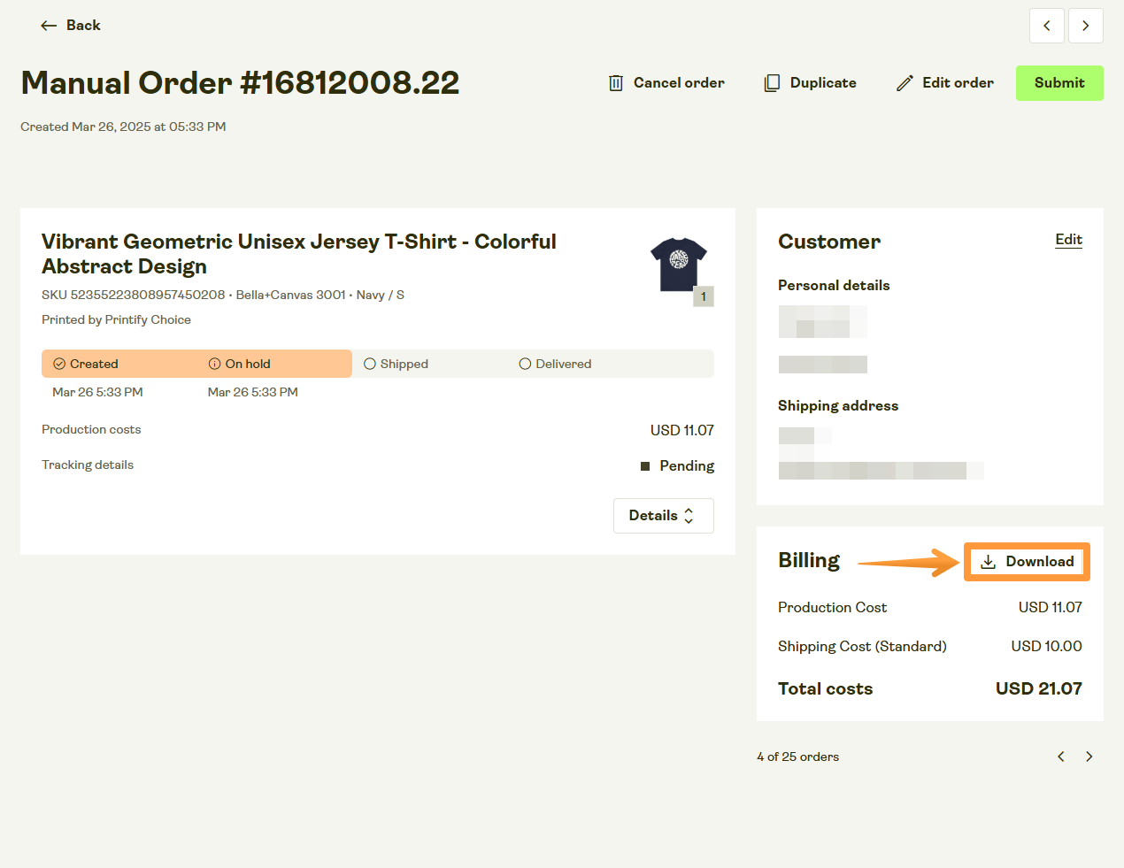Screen dimensions: 1124x868
Task: Select the Shipped status radio circle
Action: tap(370, 364)
